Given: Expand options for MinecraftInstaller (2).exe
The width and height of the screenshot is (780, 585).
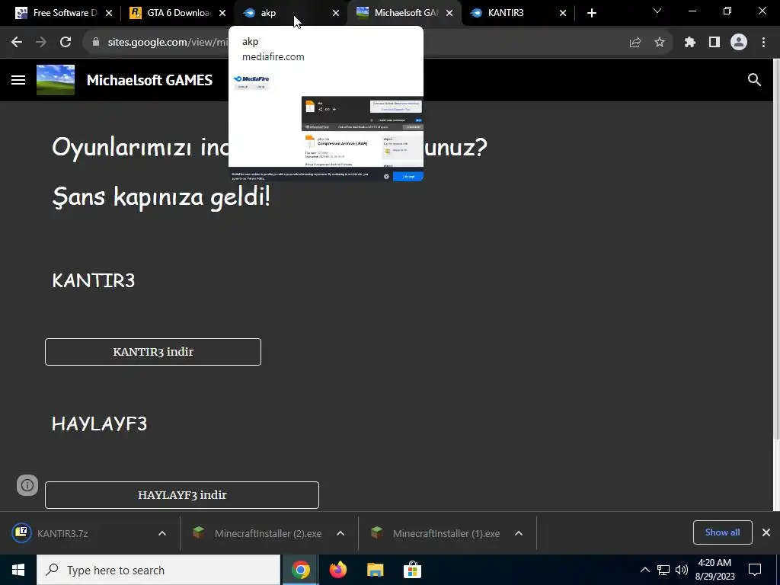Looking at the screenshot, I should pos(340,533).
